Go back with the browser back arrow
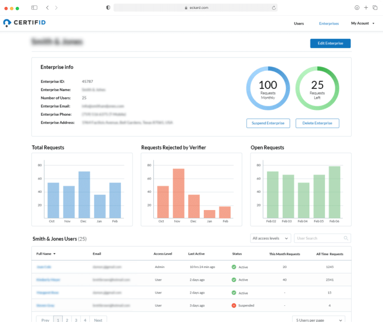This screenshot has height=322, width=383. pos(48,8)
